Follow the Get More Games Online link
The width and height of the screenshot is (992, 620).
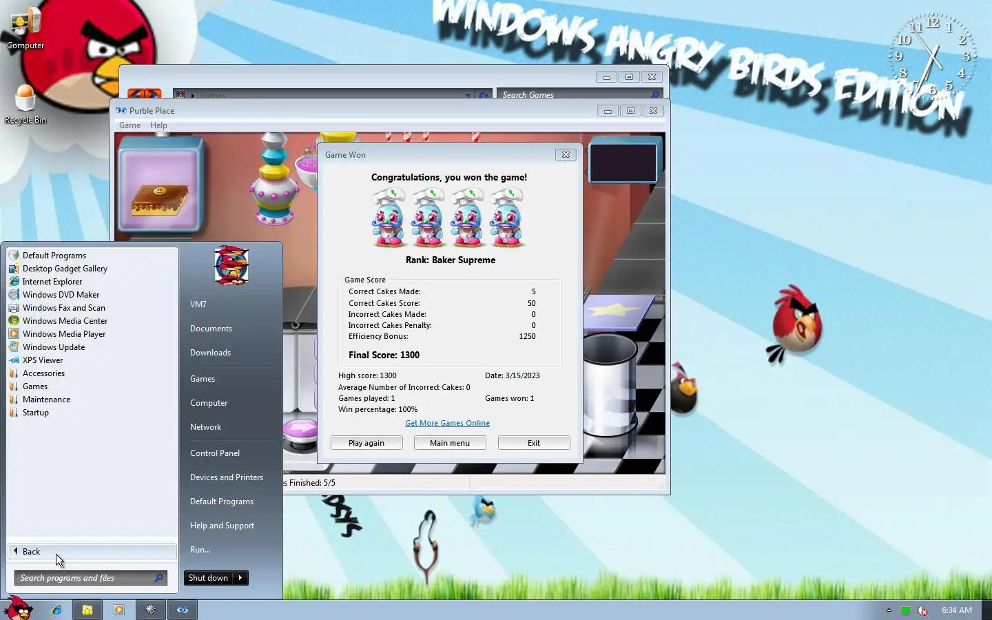point(447,423)
